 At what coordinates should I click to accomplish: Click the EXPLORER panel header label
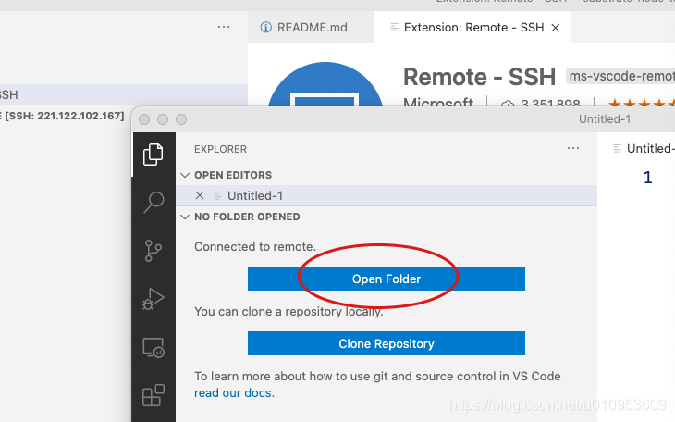pyautogui.click(x=220, y=149)
